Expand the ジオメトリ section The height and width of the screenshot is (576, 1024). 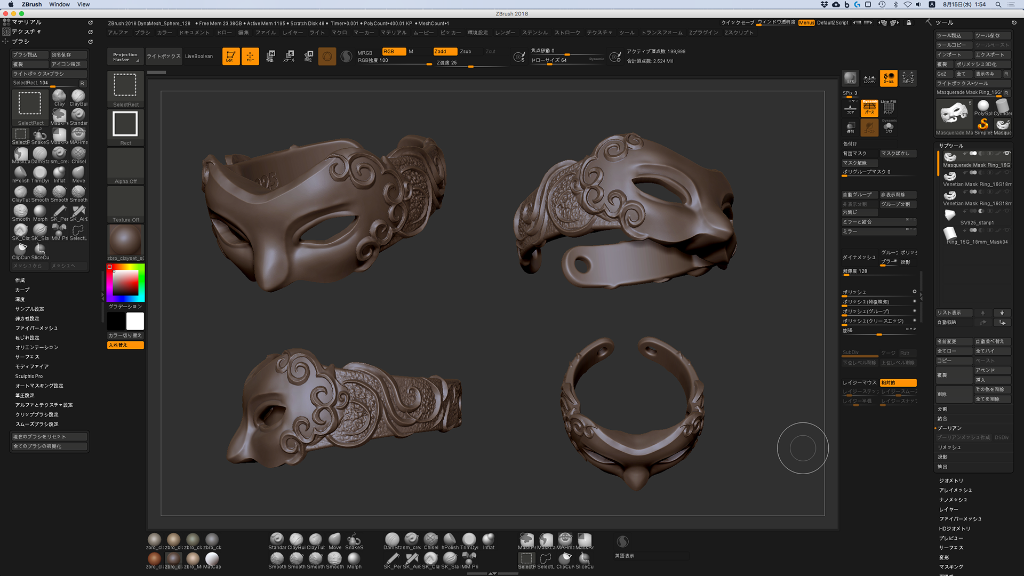tap(951, 481)
